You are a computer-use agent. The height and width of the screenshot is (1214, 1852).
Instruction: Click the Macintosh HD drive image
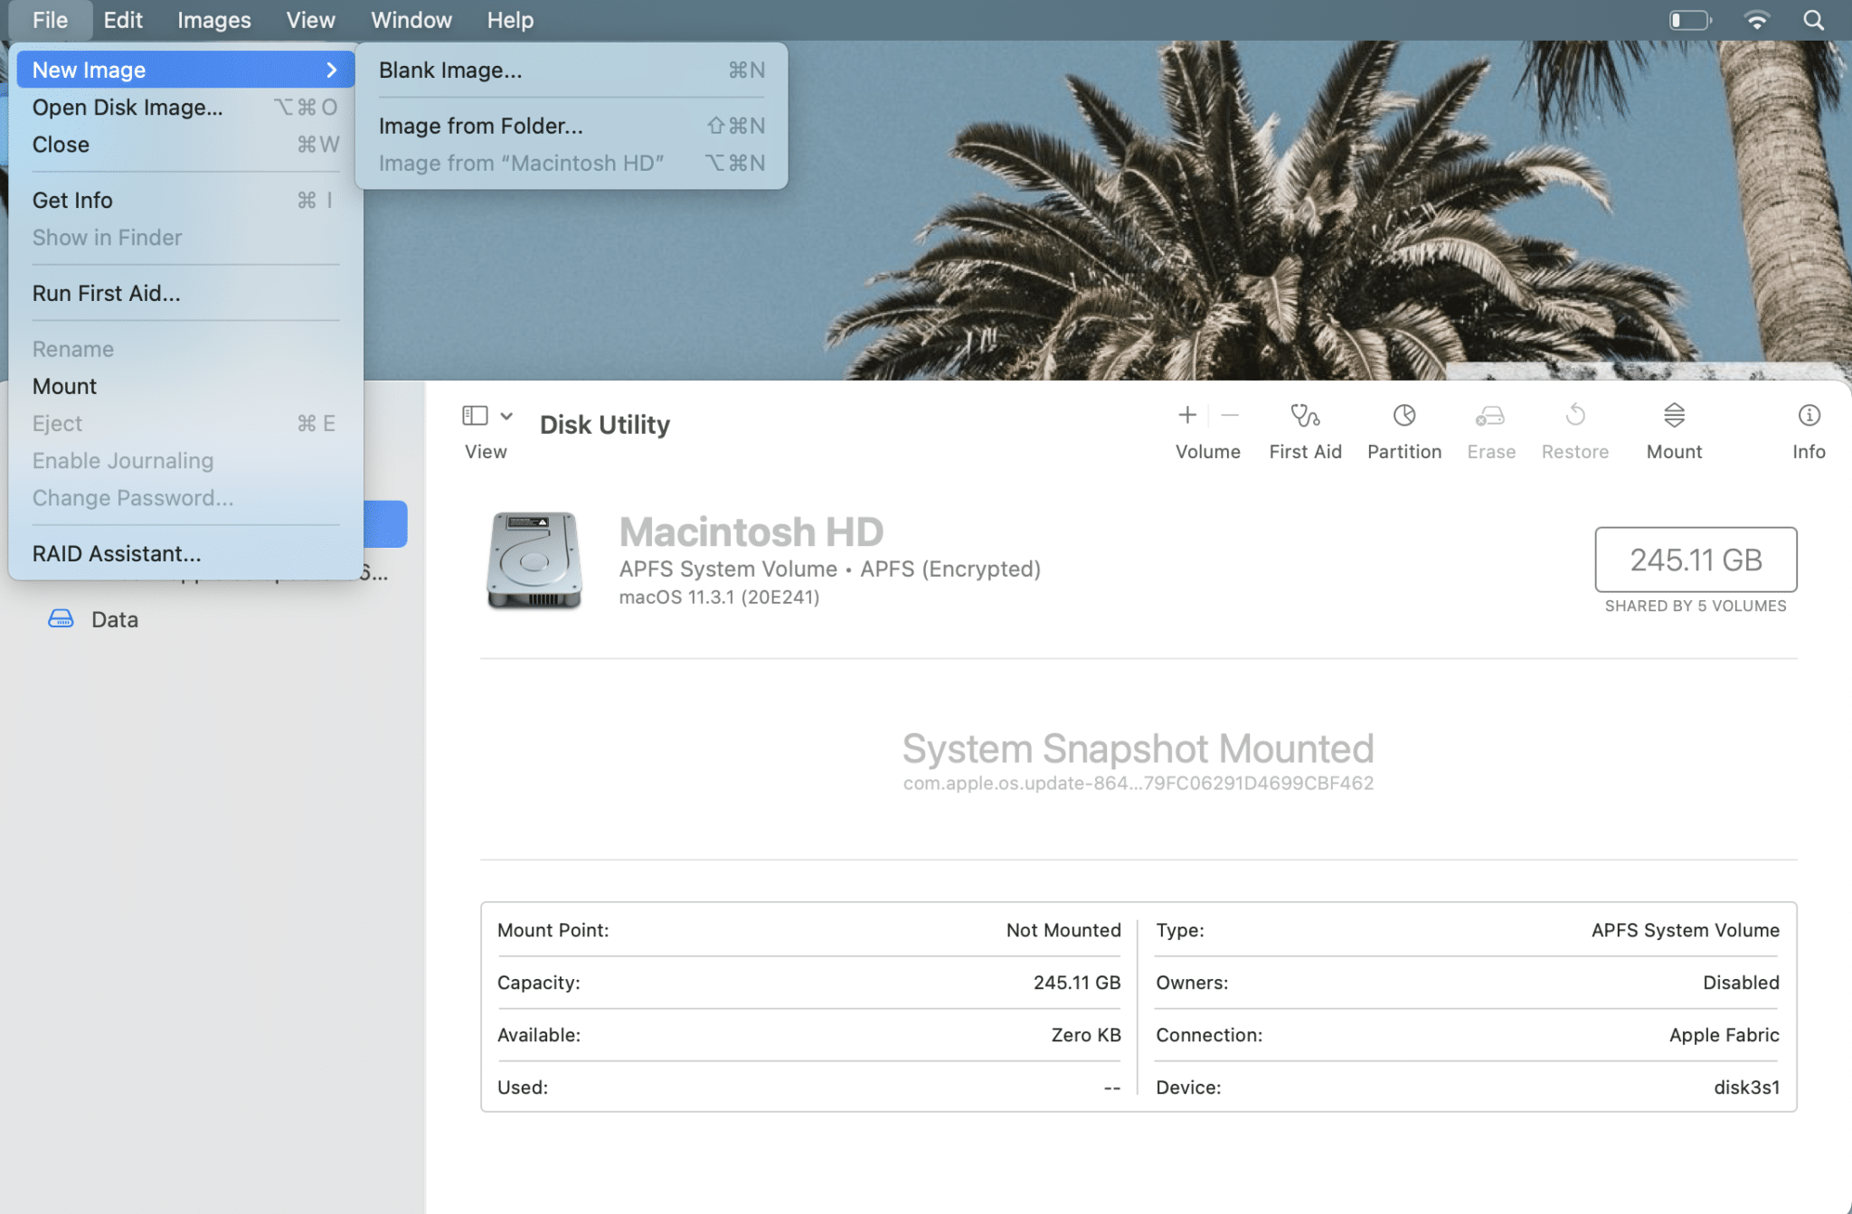click(x=534, y=560)
